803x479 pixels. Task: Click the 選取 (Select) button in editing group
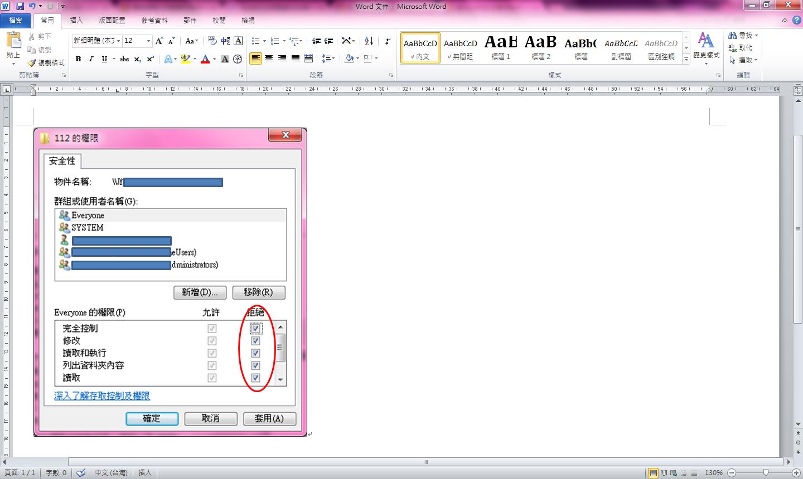coord(743,60)
